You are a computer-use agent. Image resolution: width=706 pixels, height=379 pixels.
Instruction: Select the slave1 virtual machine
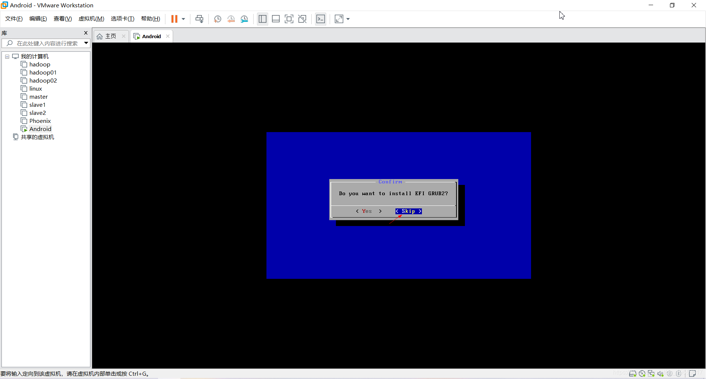click(x=37, y=105)
